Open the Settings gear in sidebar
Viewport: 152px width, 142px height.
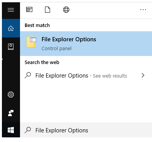11,95
